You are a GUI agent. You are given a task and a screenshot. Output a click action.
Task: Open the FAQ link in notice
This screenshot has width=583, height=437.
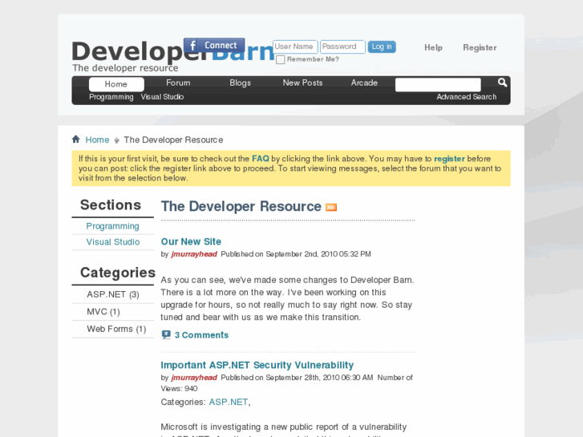click(x=261, y=159)
